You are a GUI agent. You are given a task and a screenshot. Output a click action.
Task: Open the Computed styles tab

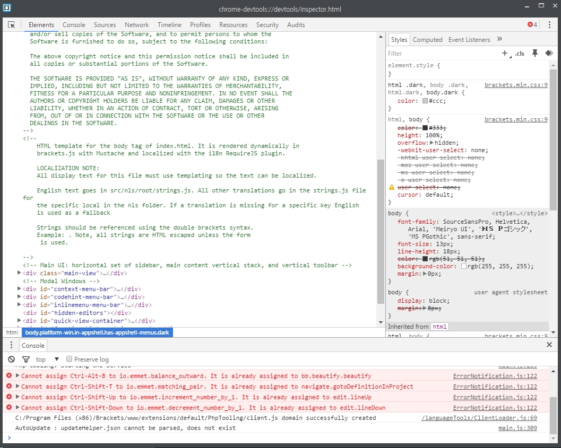(427, 40)
